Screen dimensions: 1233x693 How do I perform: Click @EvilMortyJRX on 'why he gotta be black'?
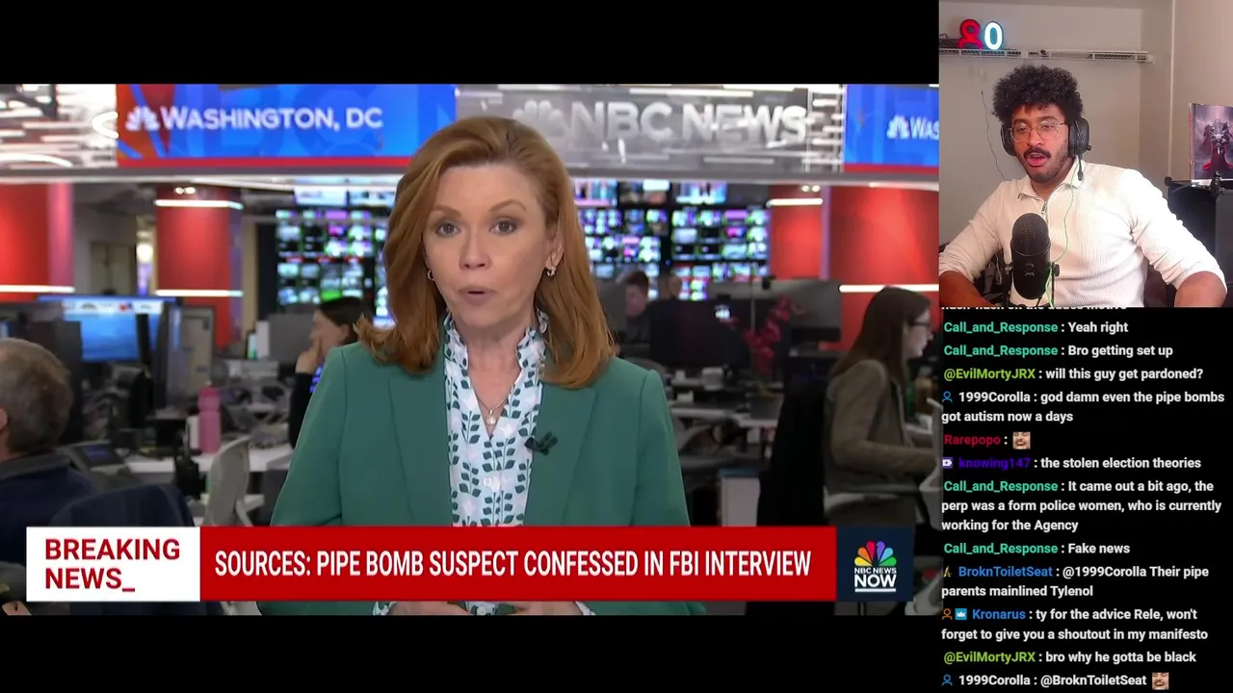[989, 657]
